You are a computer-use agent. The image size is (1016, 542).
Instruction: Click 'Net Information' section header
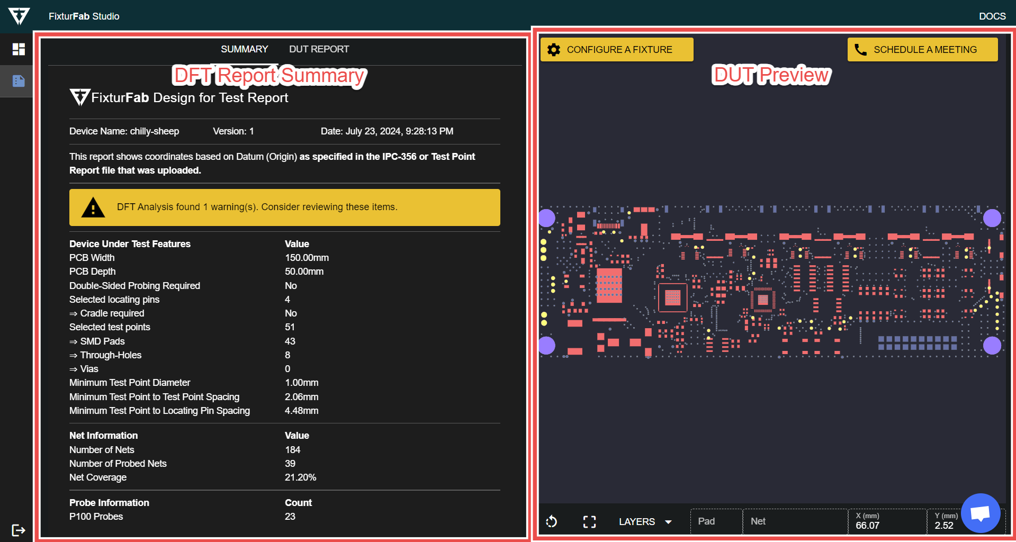[x=104, y=436]
